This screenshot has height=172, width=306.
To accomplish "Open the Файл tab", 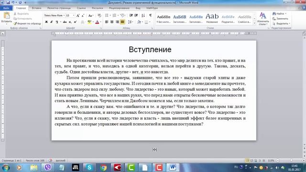I will (x=6, y=8).
